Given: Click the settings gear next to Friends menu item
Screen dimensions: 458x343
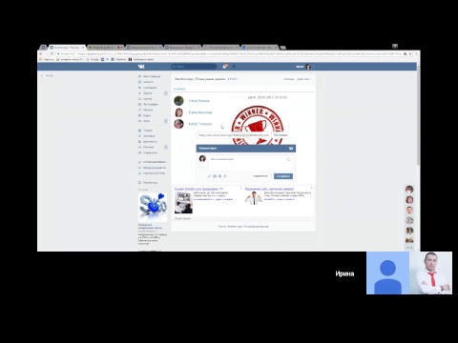Looking at the screenshot, I should click(165, 93).
